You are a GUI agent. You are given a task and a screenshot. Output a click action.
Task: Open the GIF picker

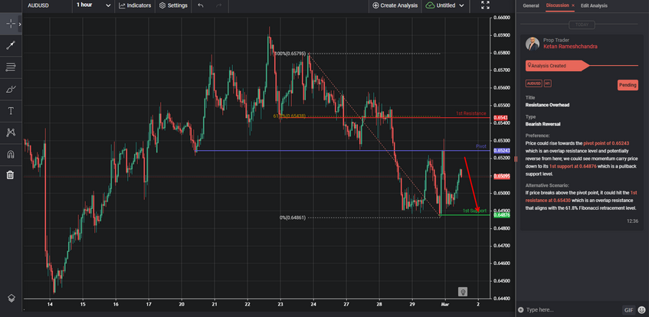point(628,309)
